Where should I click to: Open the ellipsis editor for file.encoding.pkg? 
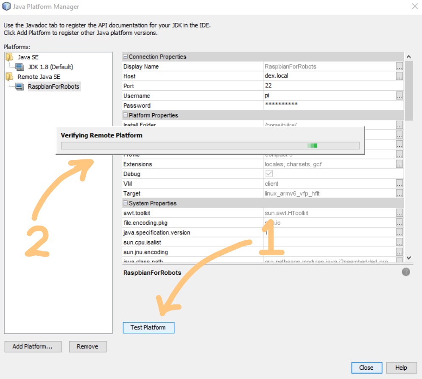point(400,223)
